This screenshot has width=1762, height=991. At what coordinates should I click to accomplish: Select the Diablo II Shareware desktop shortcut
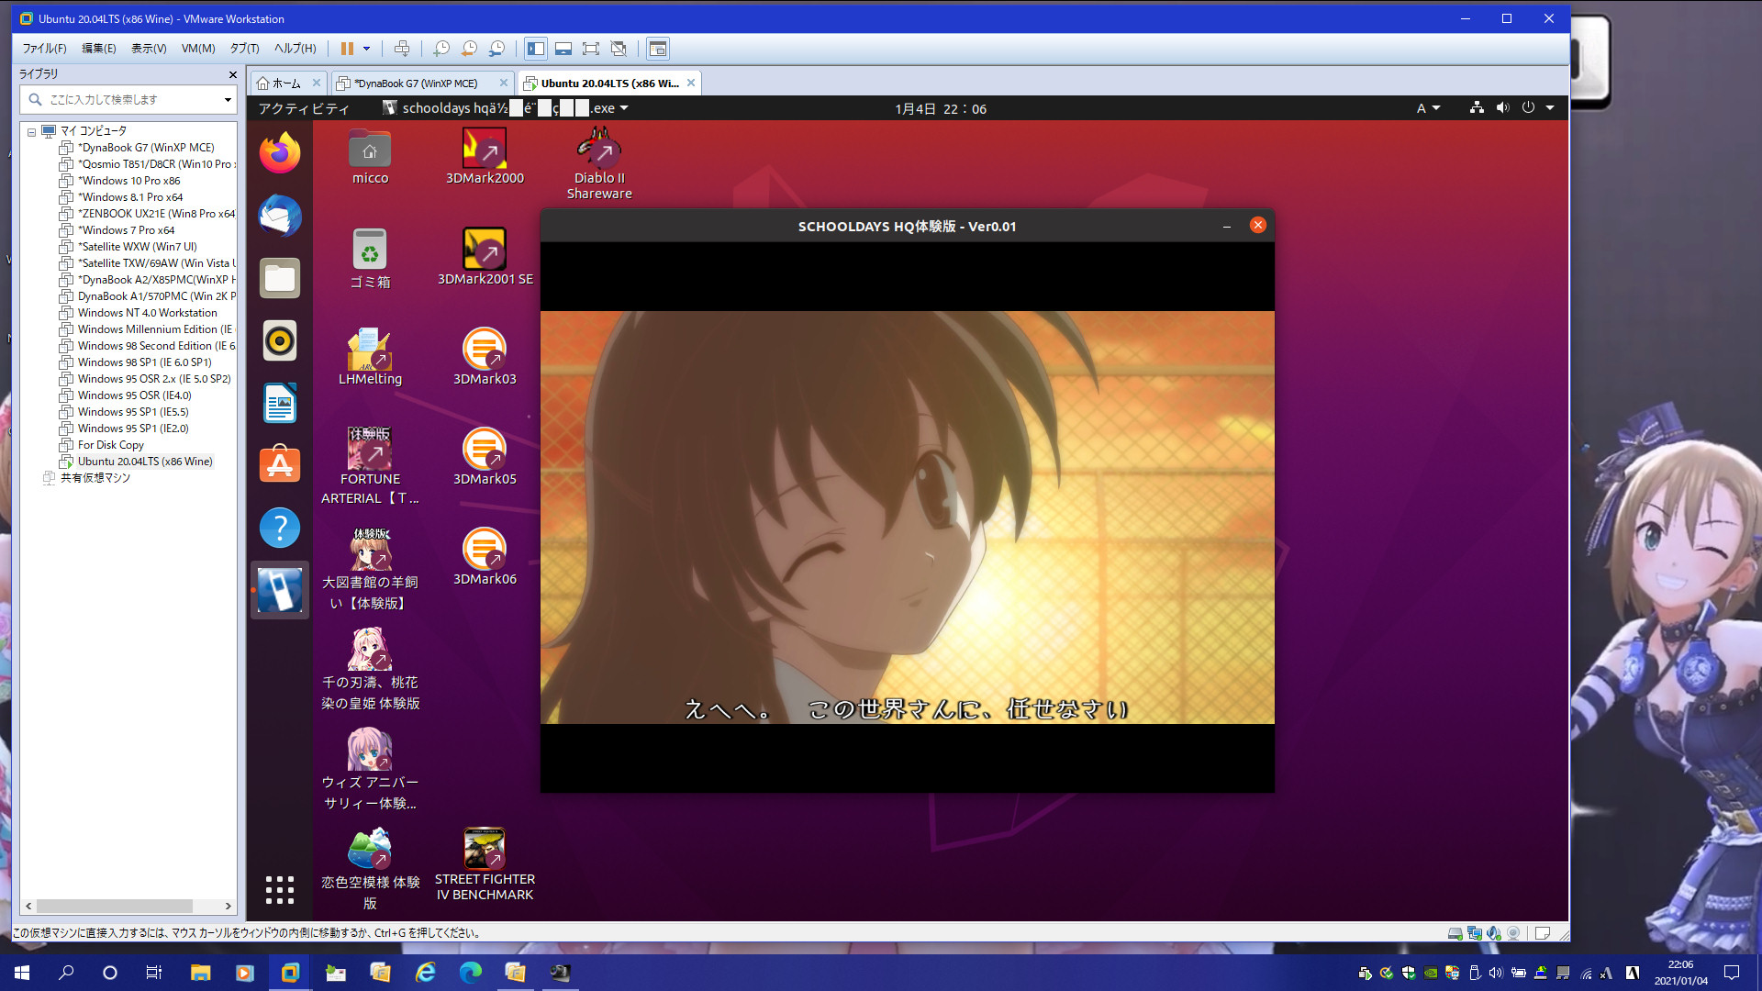(599, 164)
